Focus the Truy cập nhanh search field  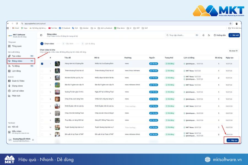tap(182, 35)
